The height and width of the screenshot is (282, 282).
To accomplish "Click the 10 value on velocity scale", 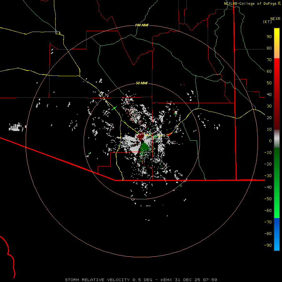I will pos(269,129).
